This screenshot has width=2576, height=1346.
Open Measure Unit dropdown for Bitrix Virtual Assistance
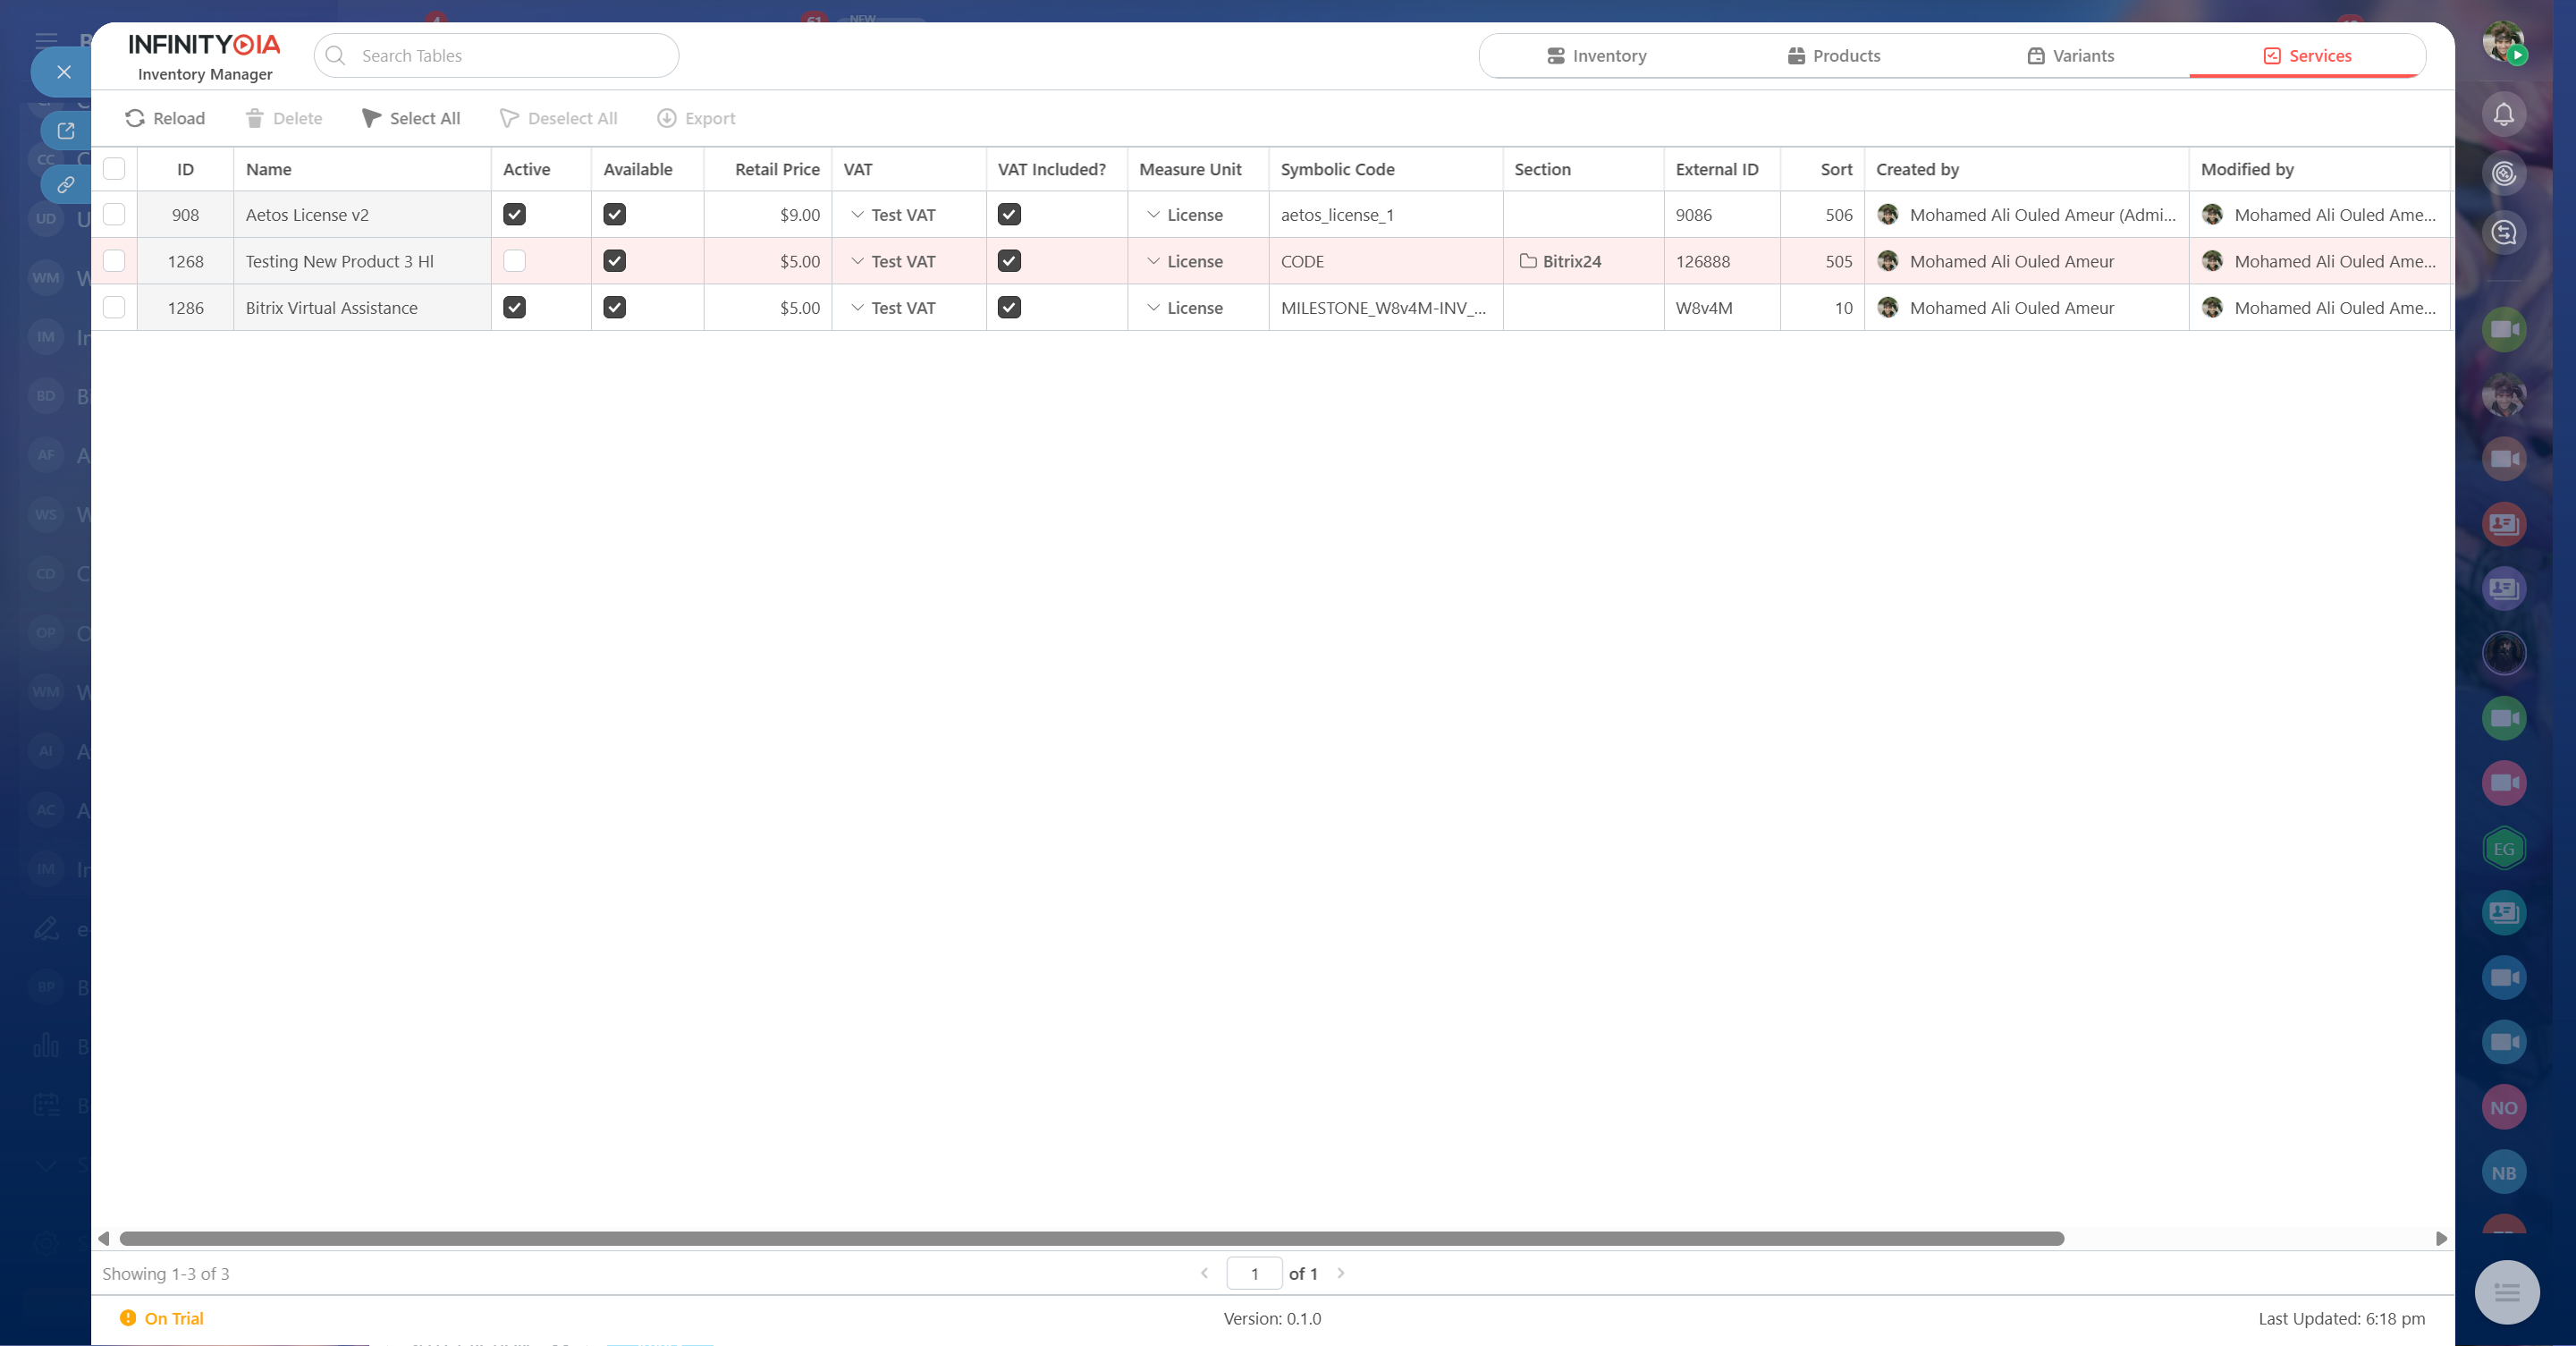1153,308
